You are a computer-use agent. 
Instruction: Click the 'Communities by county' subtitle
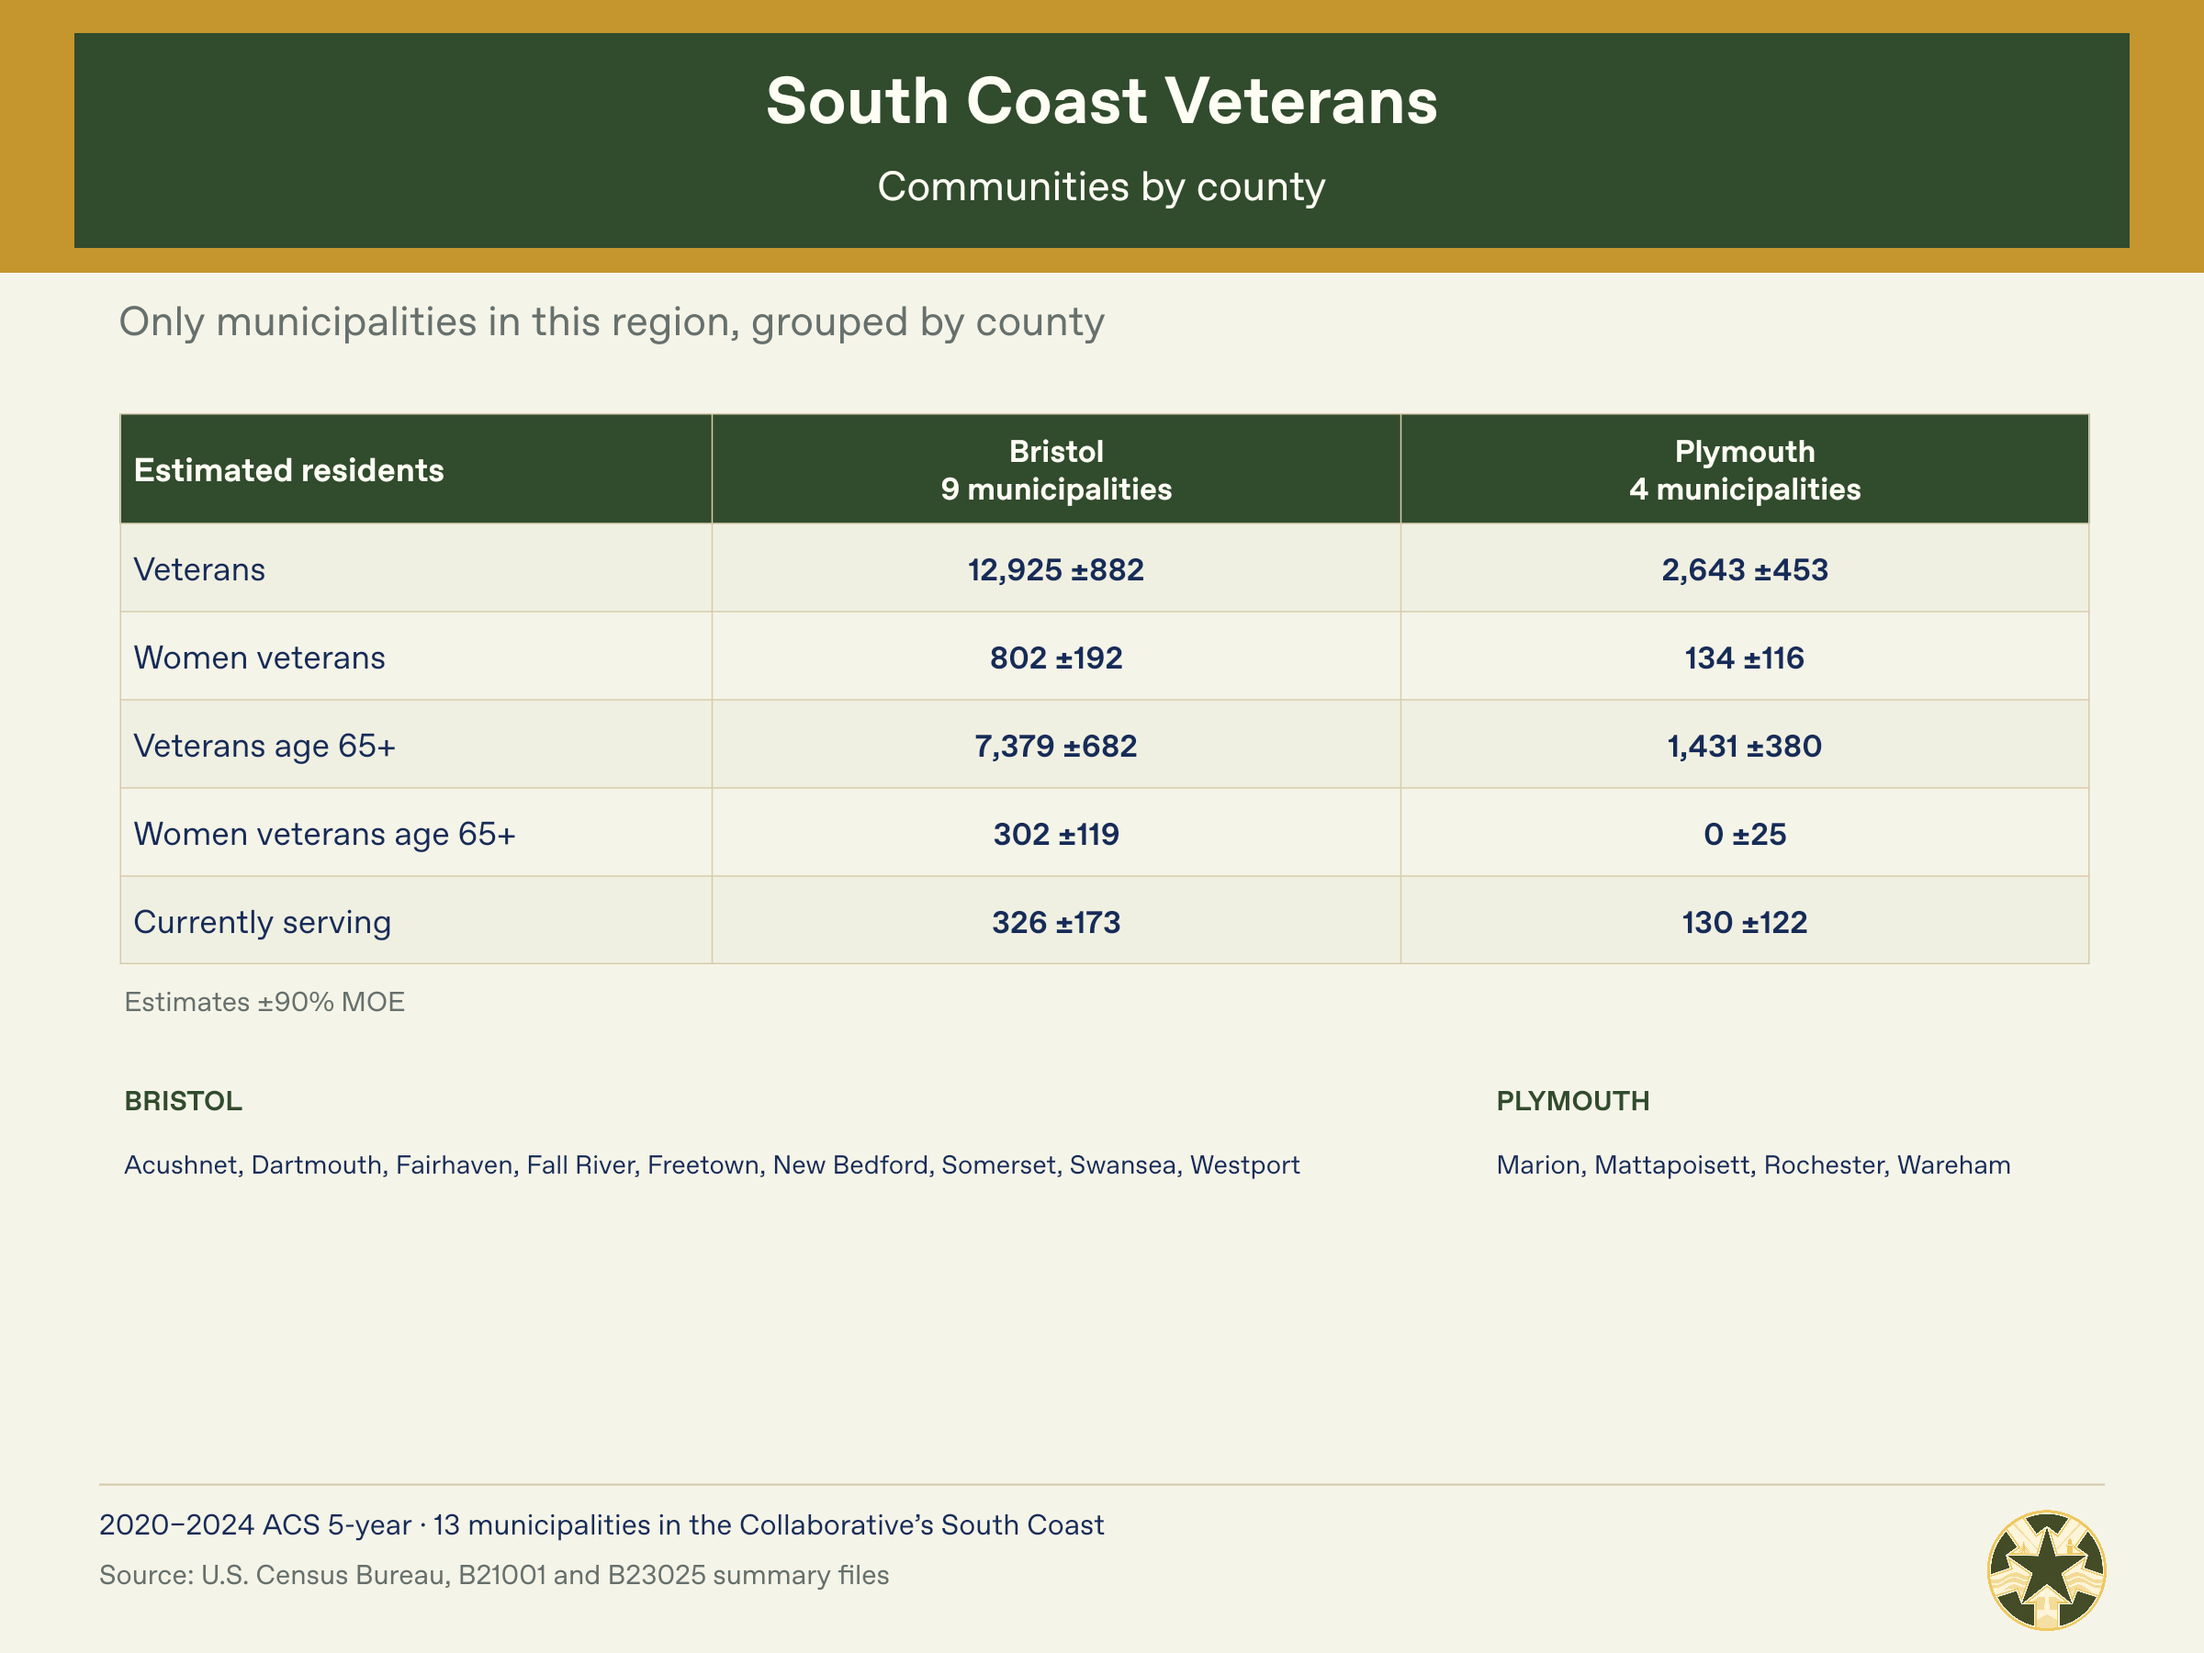[x=1102, y=186]
